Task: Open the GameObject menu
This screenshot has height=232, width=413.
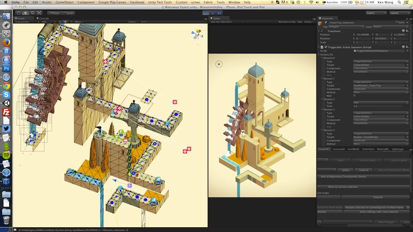Action: click(65, 2)
